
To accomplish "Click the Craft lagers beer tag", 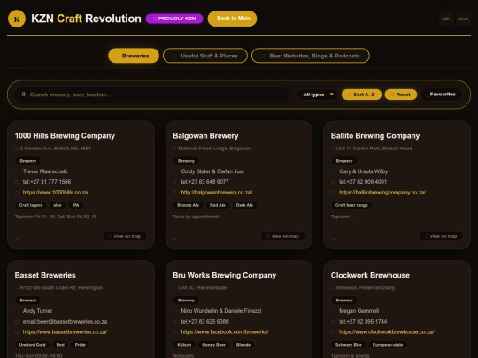I will (30, 205).
